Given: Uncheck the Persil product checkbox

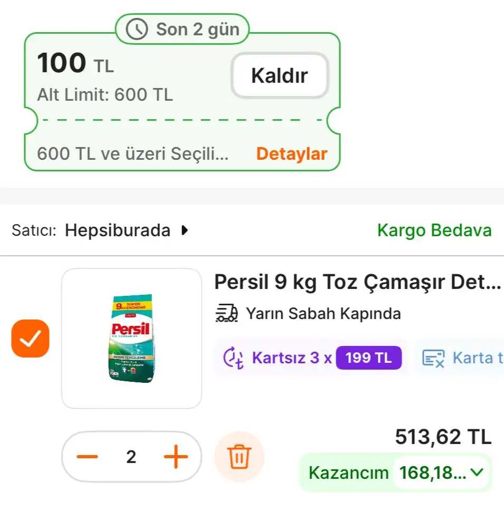Looking at the screenshot, I should tap(30, 339).
